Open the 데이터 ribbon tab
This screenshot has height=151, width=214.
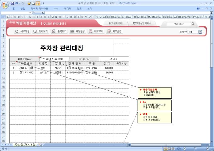coord(68,8)
